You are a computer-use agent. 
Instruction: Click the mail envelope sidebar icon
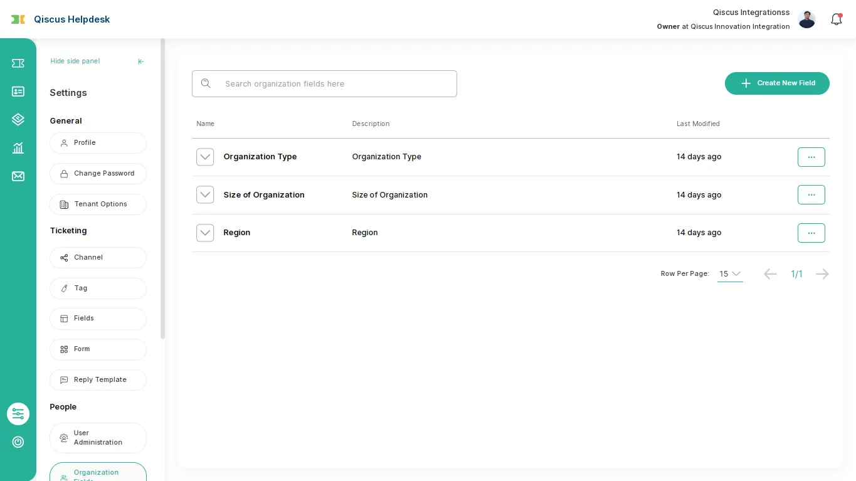[18, 176]
